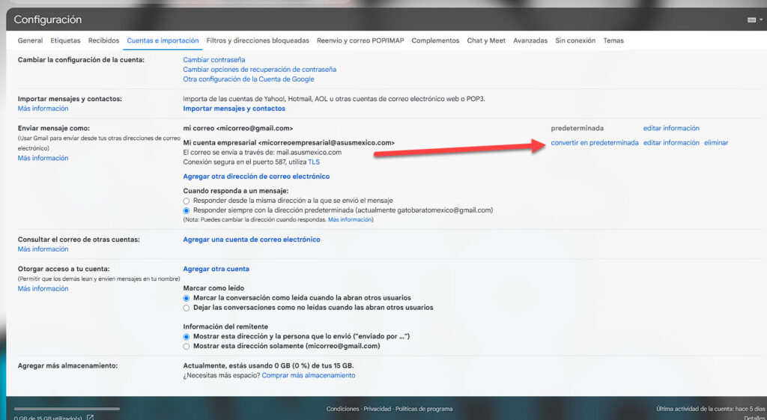Click 'Cambiar contraseña' link
This screenshot has height=420, width=767.
pyautogui.click(x=213, y=60)
